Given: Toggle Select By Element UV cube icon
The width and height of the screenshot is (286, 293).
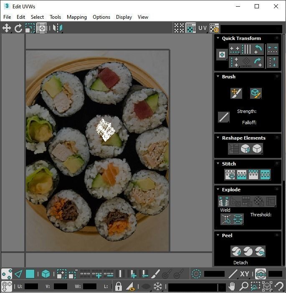Looking at the screenshot, I should coord(46,274).
